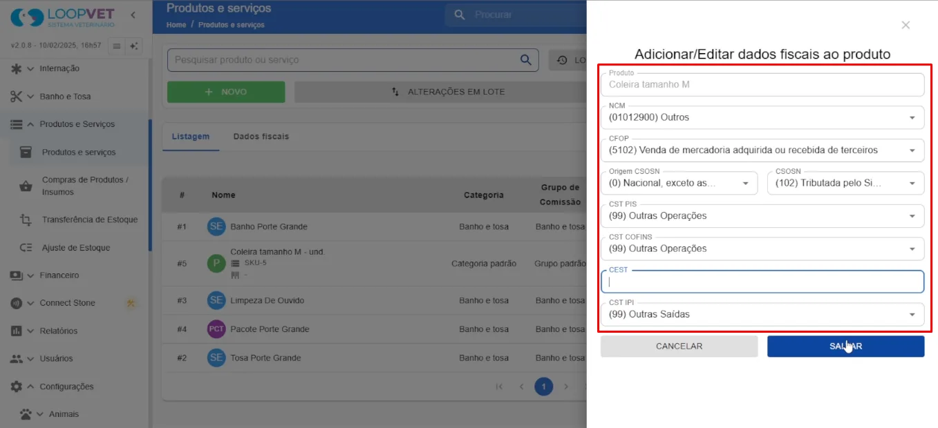Open the CST IPI dropdown
This screenshot has width=938, height=428.
tap(762, 314)
